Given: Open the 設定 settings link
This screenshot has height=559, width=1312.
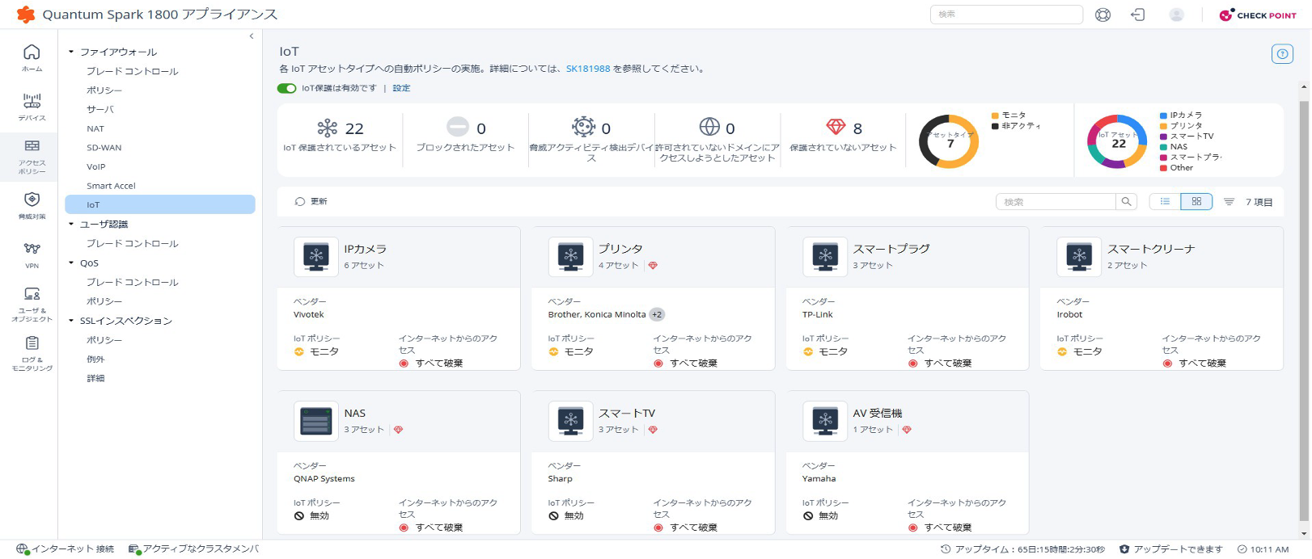Looking at the screenshot, I should (x=401, y=89).
